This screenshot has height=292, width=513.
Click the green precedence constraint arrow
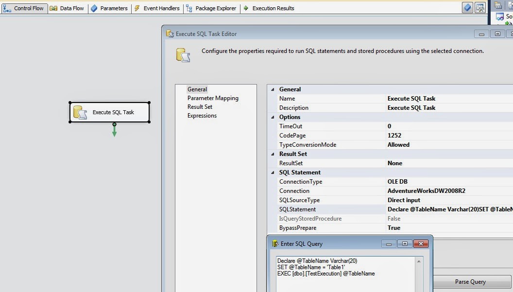point(114,130)
